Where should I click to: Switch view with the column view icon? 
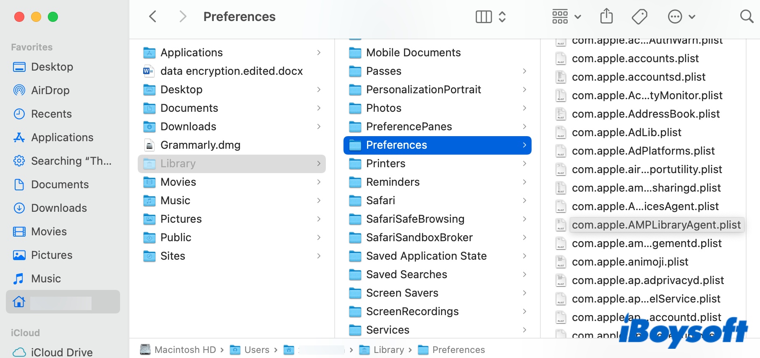tap(484, 17)
